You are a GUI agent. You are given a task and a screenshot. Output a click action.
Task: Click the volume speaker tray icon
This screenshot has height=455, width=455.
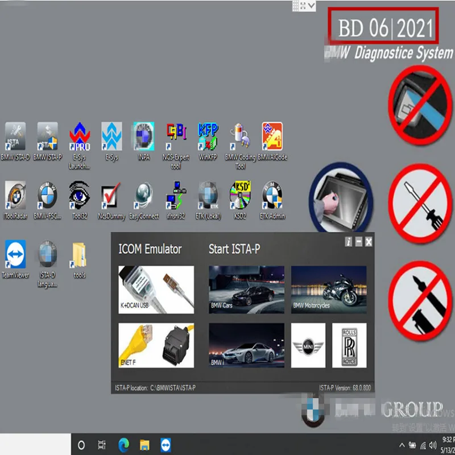433,445
